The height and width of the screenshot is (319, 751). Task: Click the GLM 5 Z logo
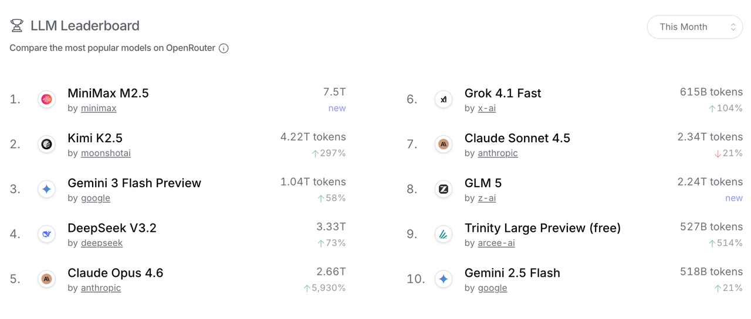pos(444,189)
